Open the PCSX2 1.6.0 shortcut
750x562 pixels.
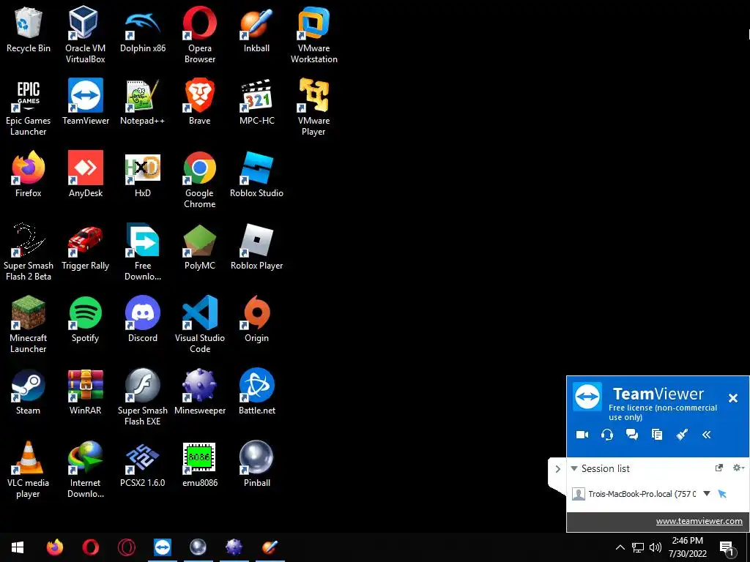point(143,465)
